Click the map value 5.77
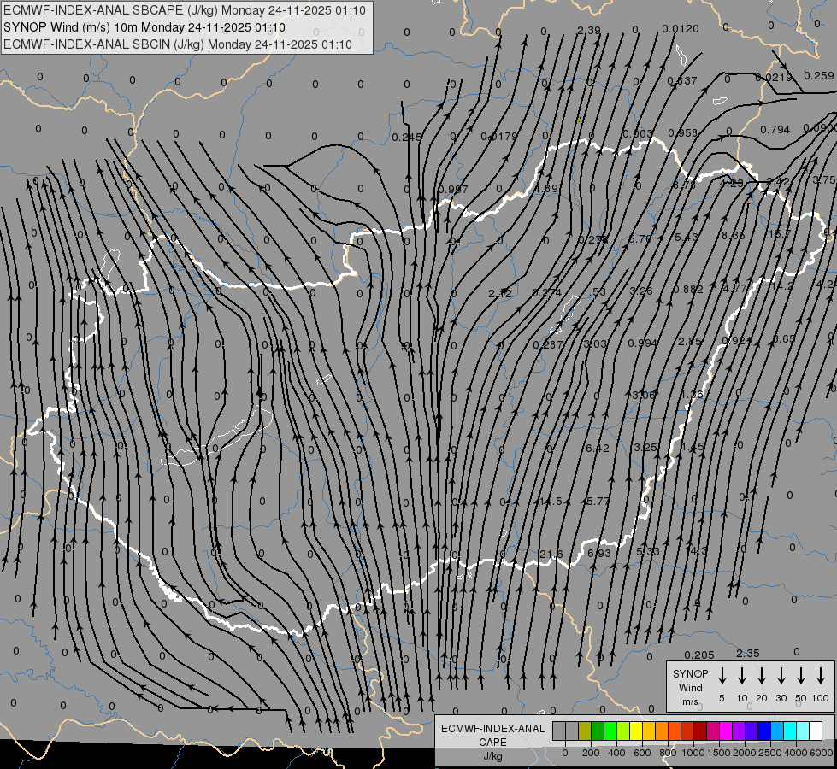Screen dimensions: 837x769 click(x=598, y=501)
